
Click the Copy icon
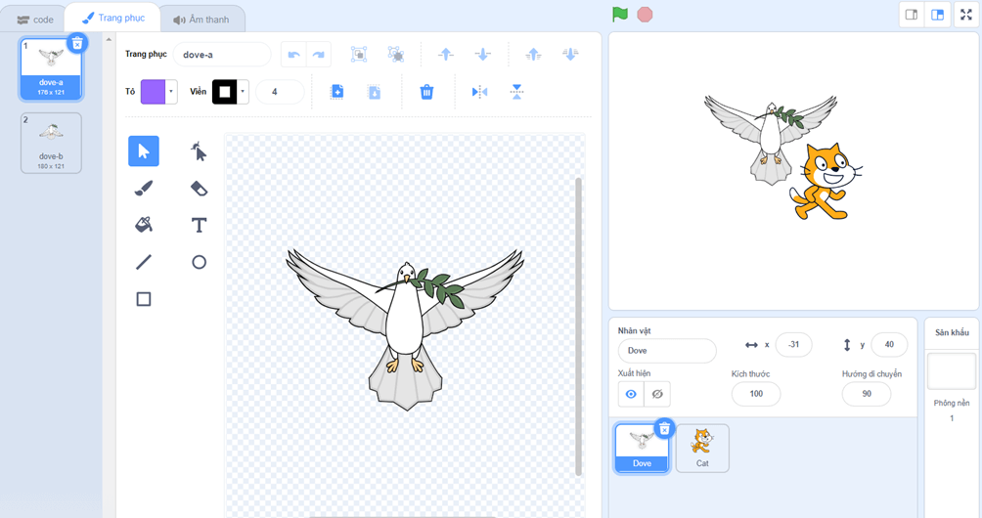[336, 92]
